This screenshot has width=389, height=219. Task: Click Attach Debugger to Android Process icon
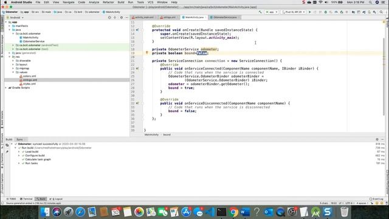(x=342, y=12)
